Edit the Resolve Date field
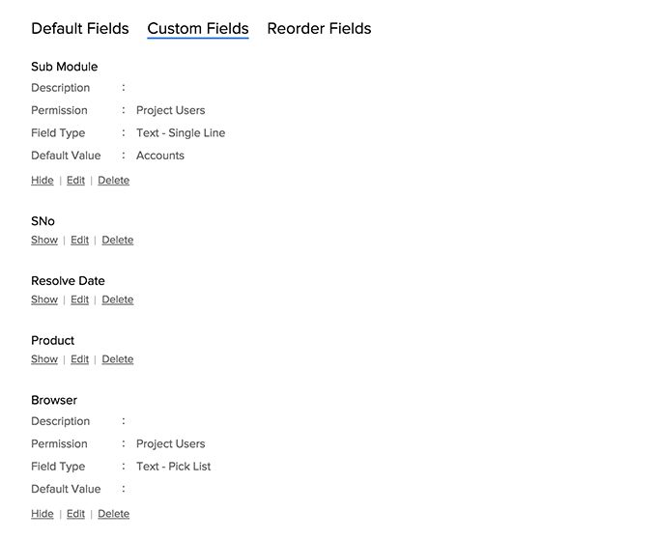The width and height of the screenshot is (657, 540). click(x=79, y=300)
